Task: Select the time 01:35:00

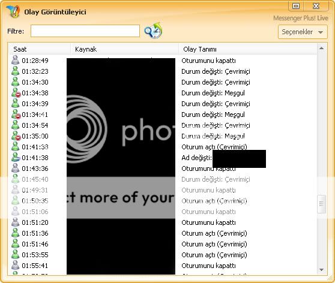Action: 35,136
